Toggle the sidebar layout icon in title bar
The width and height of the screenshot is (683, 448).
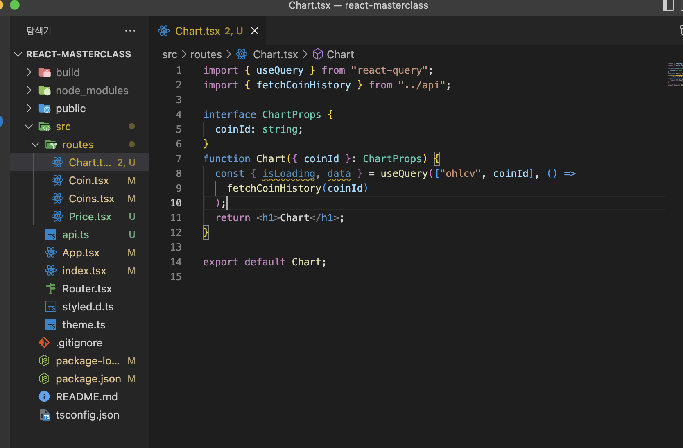[668, 5]
